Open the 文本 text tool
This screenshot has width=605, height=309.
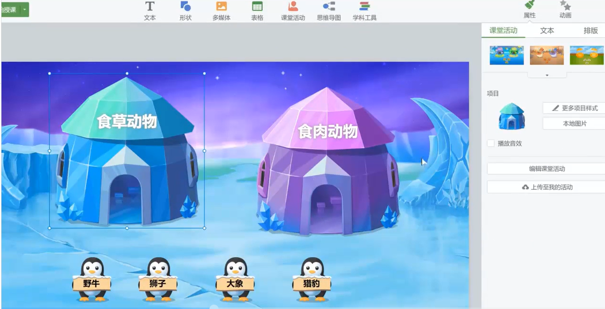tap(150, 11)
